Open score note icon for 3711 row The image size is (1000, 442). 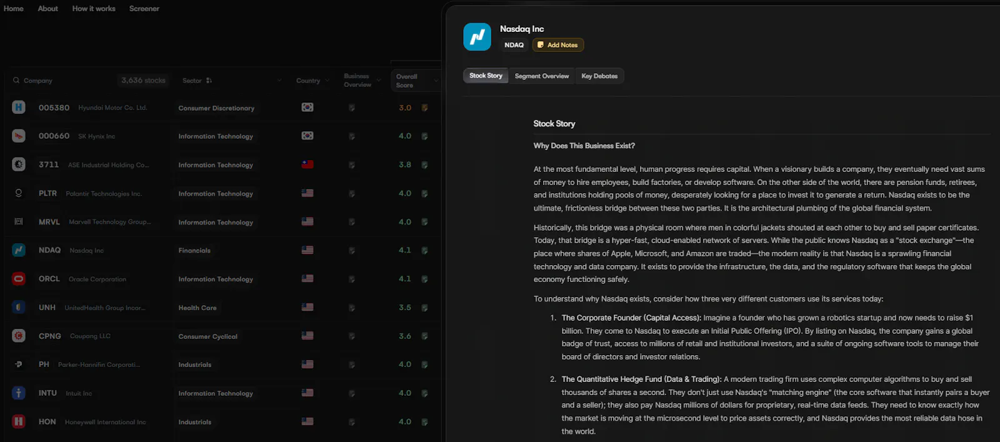tap(424, 165)
